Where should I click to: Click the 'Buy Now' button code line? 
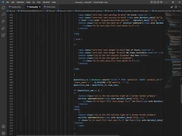click(113, 56)
